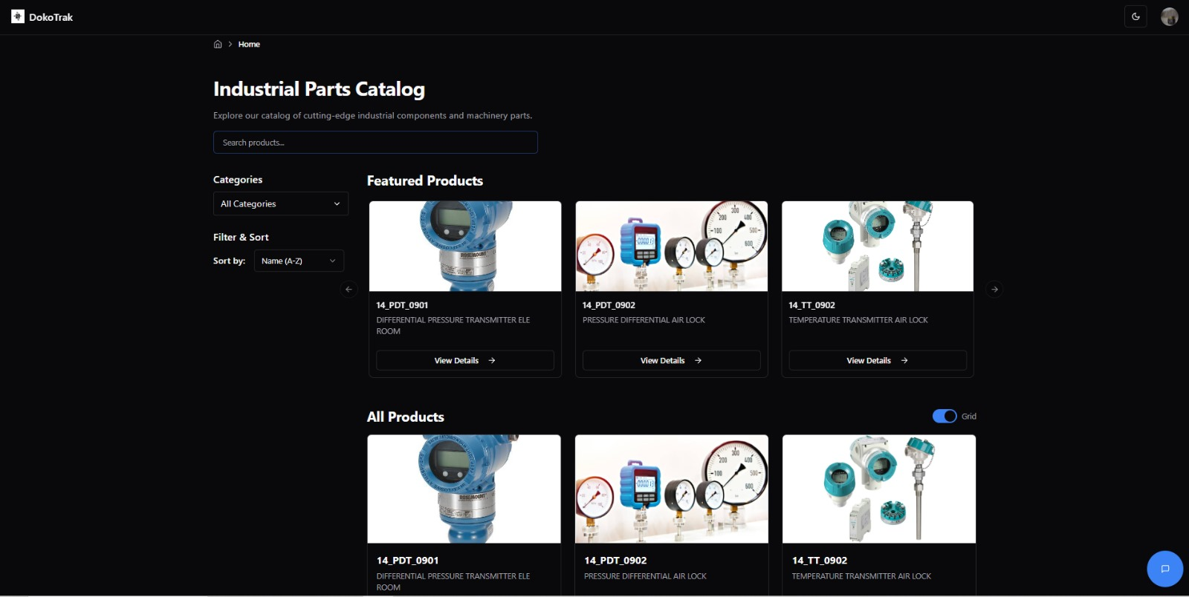Click the Home breadcrumb link
Screen dimensions: 1189x597
249,45
